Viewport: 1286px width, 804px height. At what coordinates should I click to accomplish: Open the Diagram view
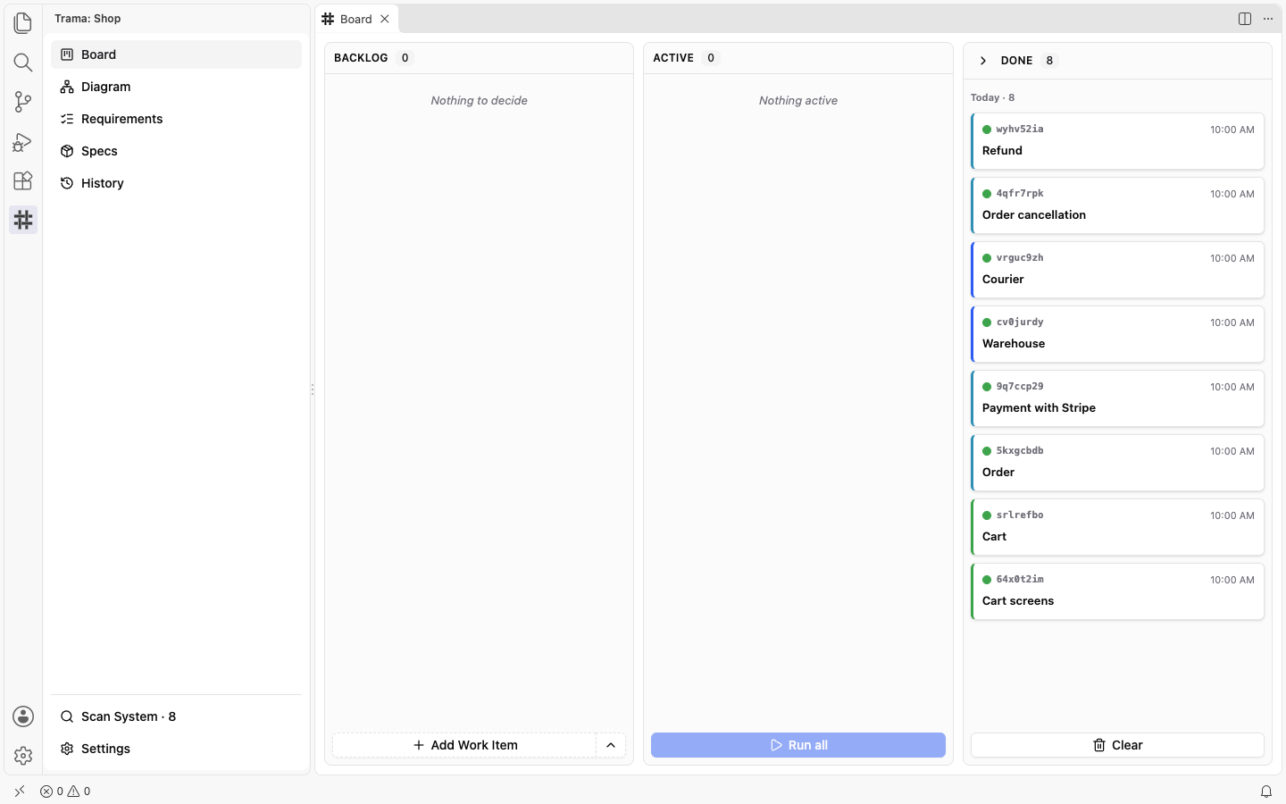pyautogui.click(x=176, y=87)
